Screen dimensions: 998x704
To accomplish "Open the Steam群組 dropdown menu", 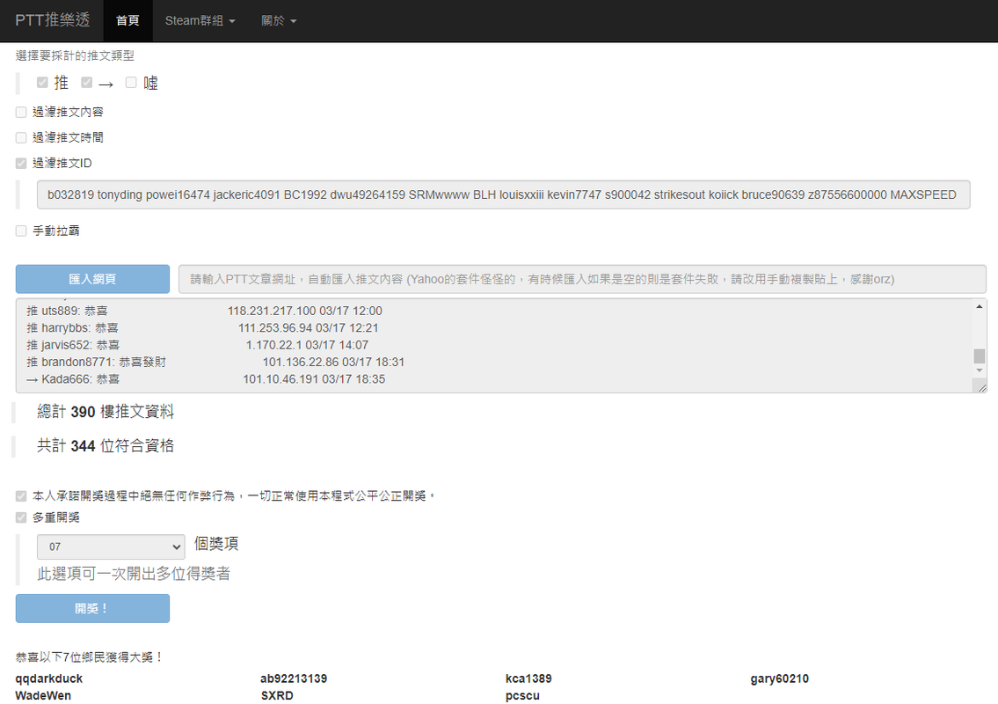I will [x=200, y=20].
